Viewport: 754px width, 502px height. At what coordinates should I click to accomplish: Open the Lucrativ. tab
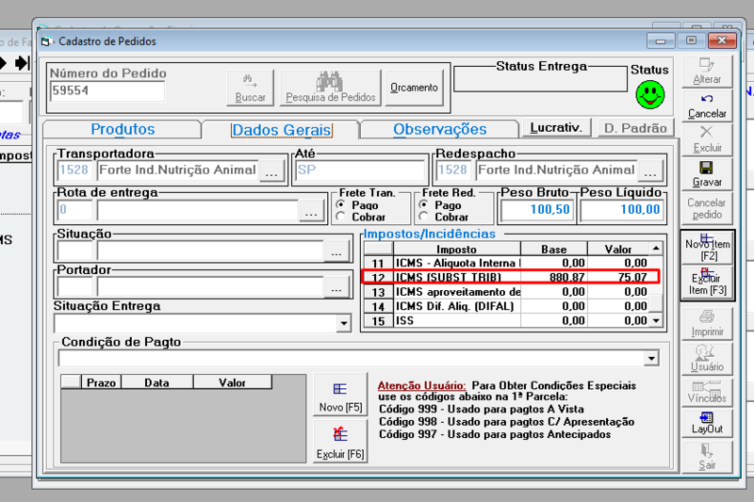556,128
